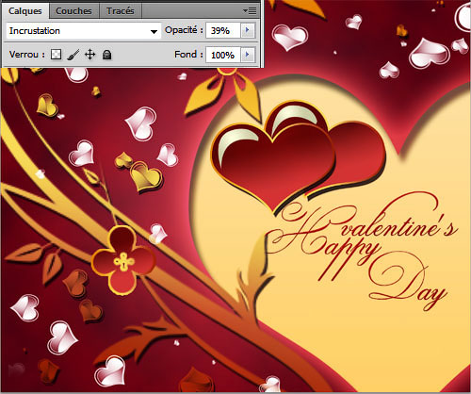This screenshot has height=394, width=471.
Task: Click the Verrou label
Action: pos(27,55)
